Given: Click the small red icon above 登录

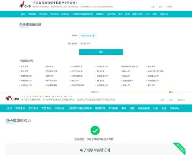Looking at the screenshot, I should 170,92.
